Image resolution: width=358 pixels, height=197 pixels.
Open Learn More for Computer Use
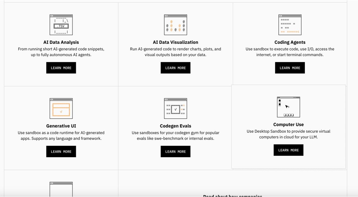[288, 150]
